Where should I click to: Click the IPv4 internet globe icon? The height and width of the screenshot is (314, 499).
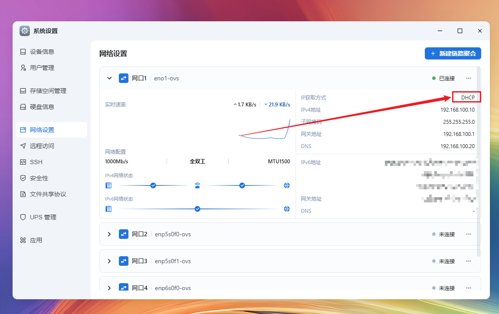pyautogui.click(x=287, y=185)
